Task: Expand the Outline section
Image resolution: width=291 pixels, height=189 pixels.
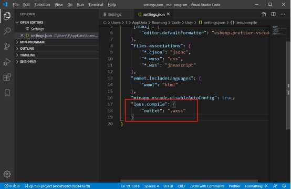Action: [57, 49]
